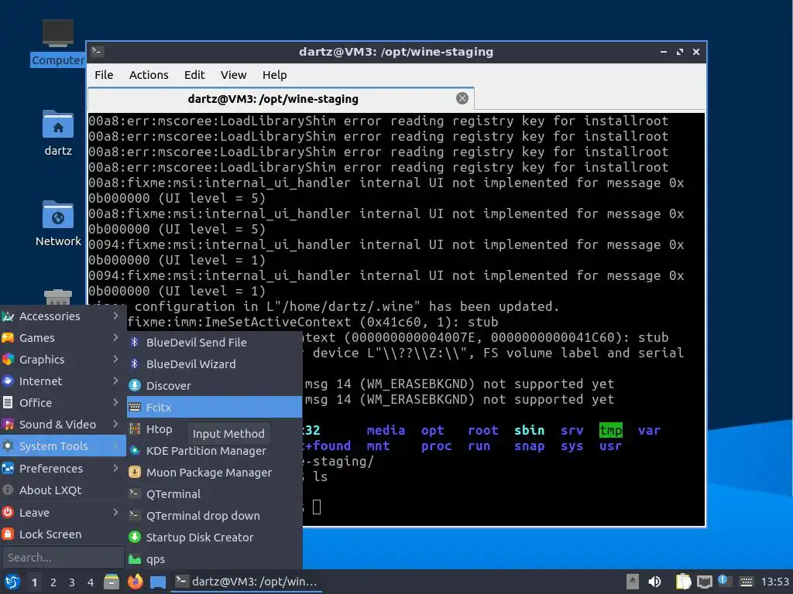793x594 pixels.
Task: Expand the Office submenu
Action: click(x=63, y=403)
